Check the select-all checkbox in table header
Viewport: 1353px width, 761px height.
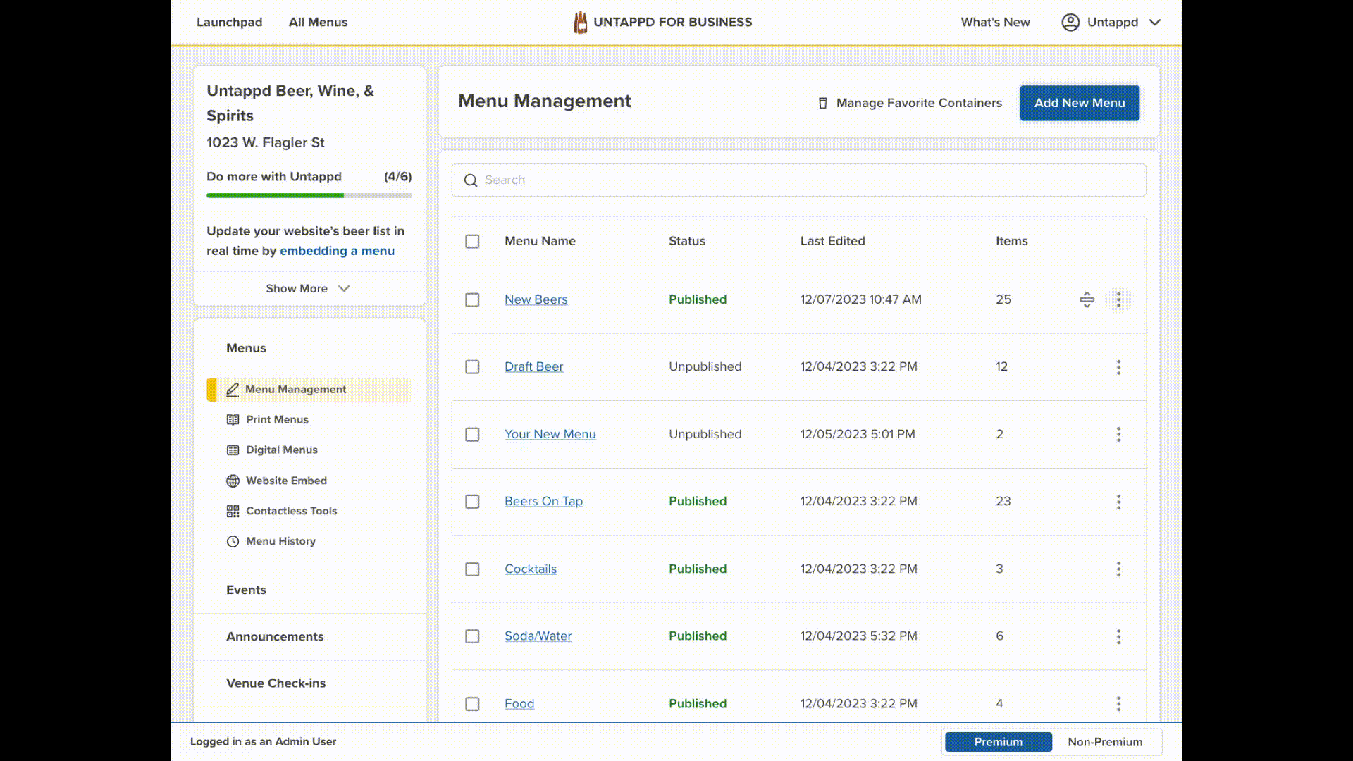tap(472, 241)
